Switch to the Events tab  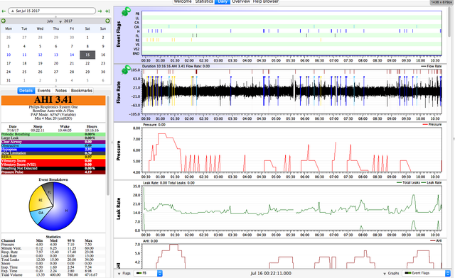44,91
